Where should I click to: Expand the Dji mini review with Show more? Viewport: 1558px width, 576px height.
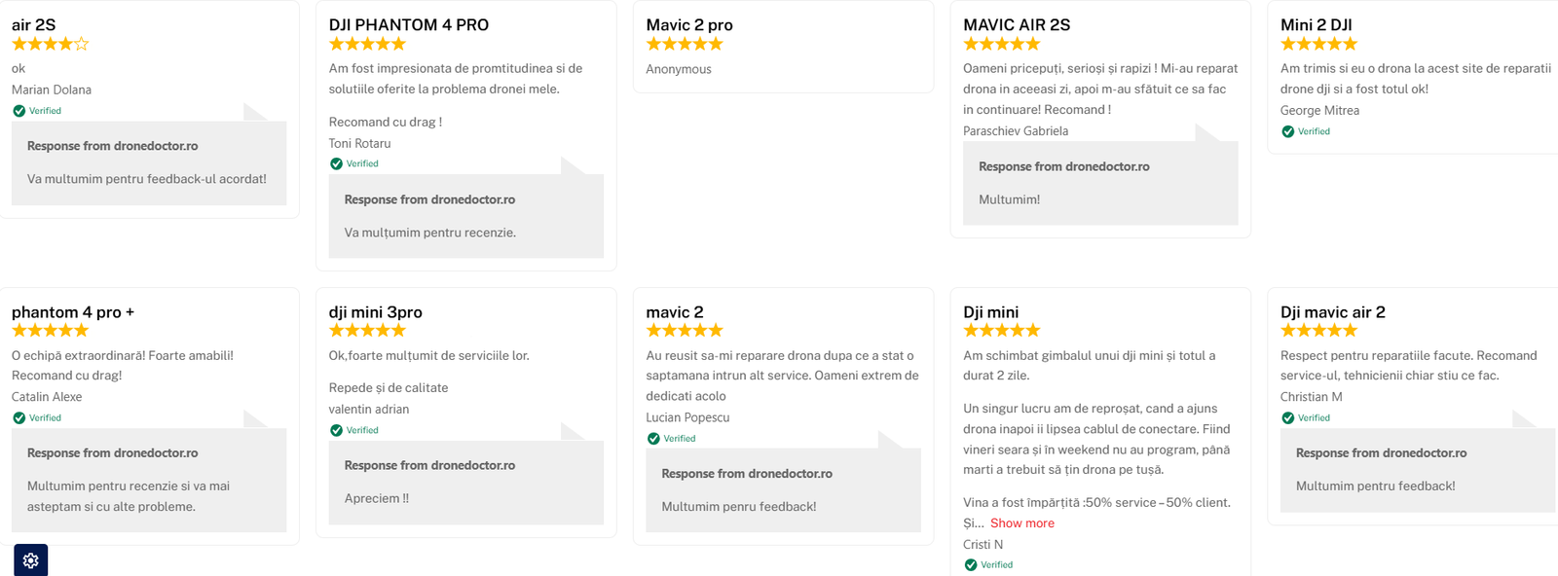click(x=1021, y=523)
